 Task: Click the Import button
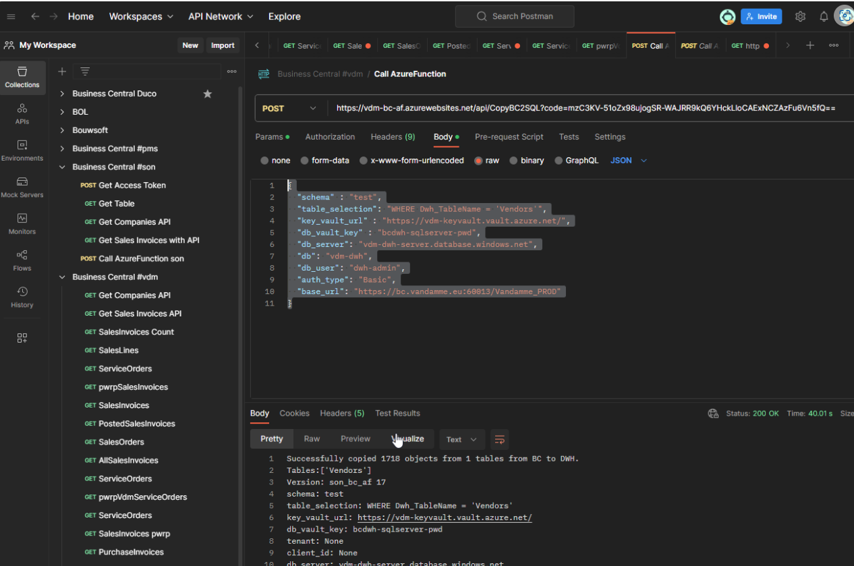point(223,45)
